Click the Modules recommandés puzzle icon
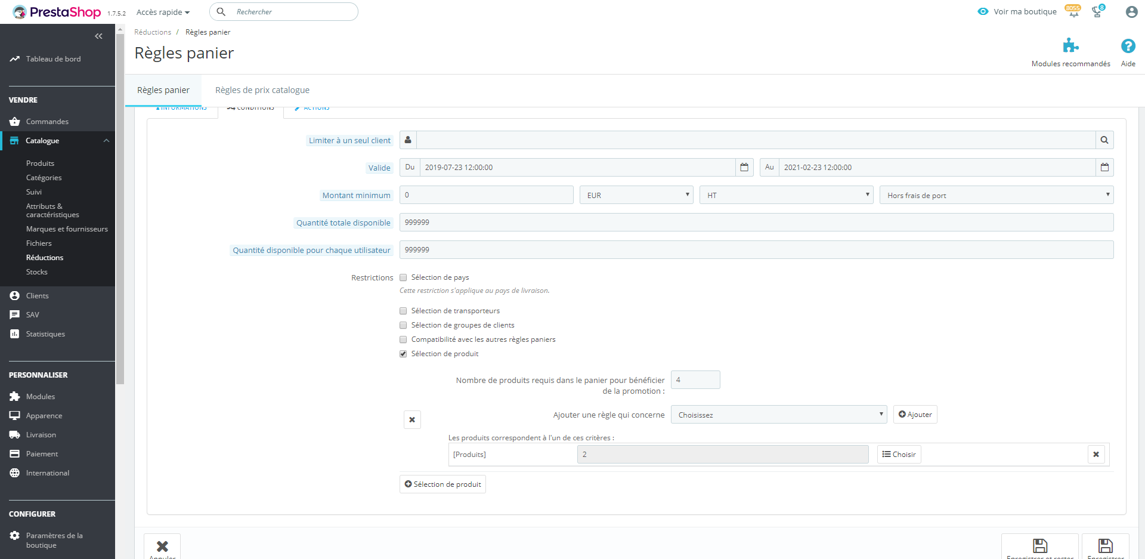The height and width of the screenshot is (559, 1145). click(1070, 46)
